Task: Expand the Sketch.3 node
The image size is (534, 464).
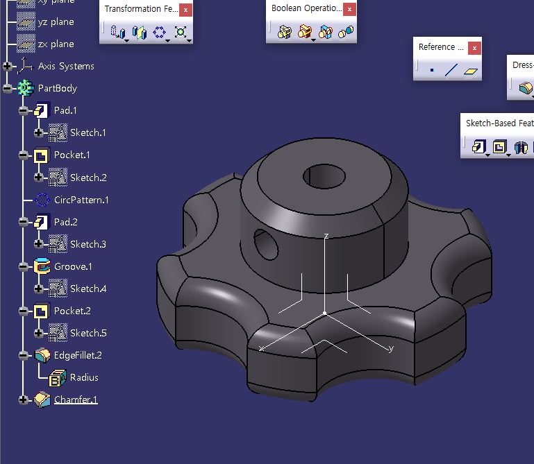Action: (38, 244)
